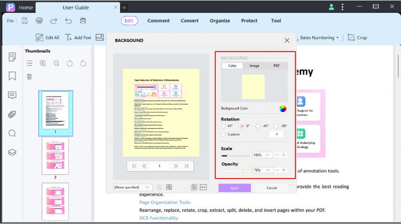Image resolution: width=401 pixels, height=224 pixels.
Task: Open the Convert tab
Action: [189, 21]
